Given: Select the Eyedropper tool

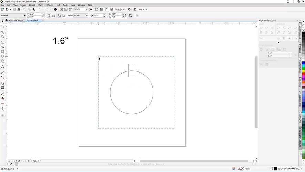Looking at the screenshot, I should click(3, 94).
